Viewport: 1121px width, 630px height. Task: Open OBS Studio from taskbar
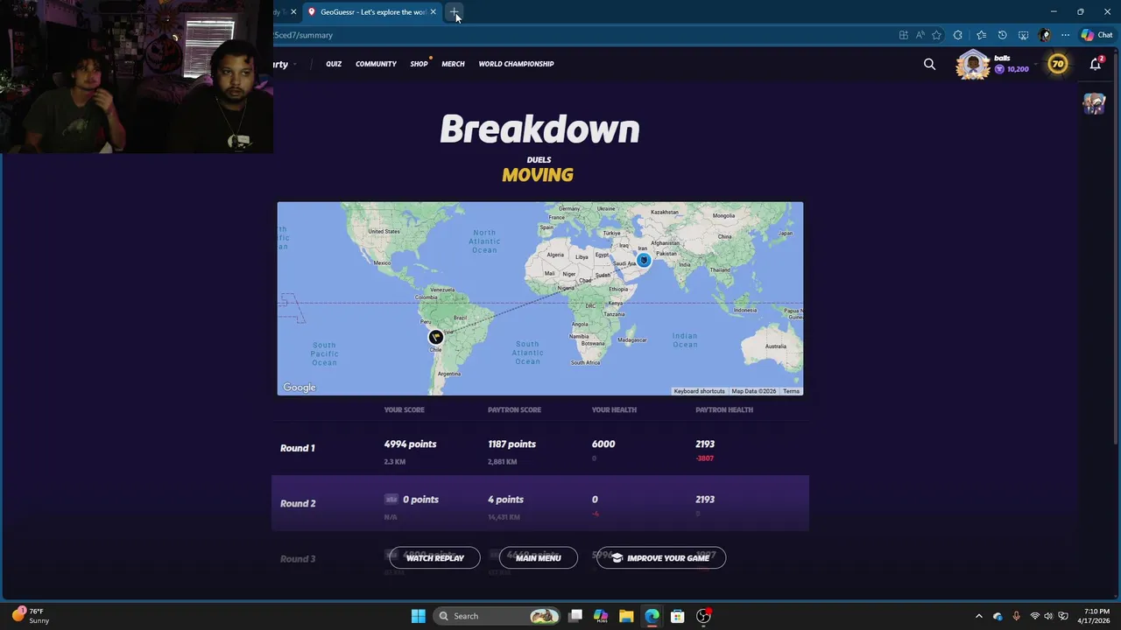(x=703, y=616)
